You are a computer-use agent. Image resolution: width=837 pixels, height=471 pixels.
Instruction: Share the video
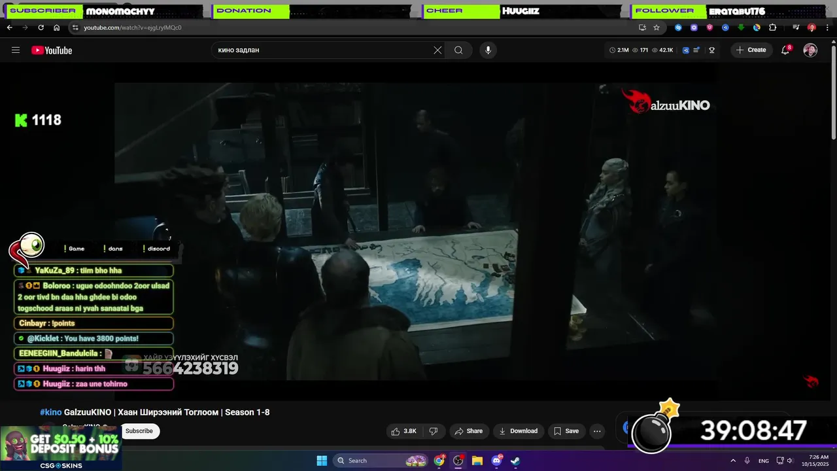(x=468, y=431)
